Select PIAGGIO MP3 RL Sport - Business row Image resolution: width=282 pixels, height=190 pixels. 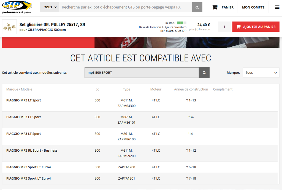(x=32, y=151)
